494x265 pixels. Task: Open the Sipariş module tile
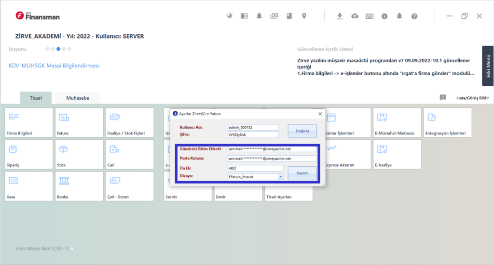(29, 154)
